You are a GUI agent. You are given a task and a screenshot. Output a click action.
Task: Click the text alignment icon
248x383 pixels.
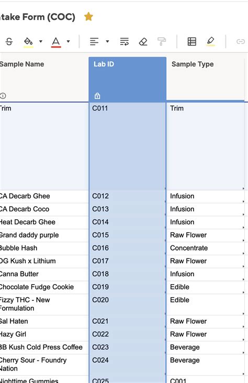coord(94,41)
